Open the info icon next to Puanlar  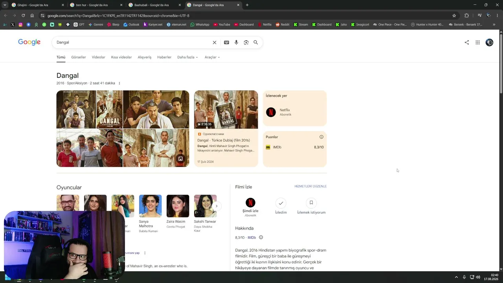coord(321,137)
